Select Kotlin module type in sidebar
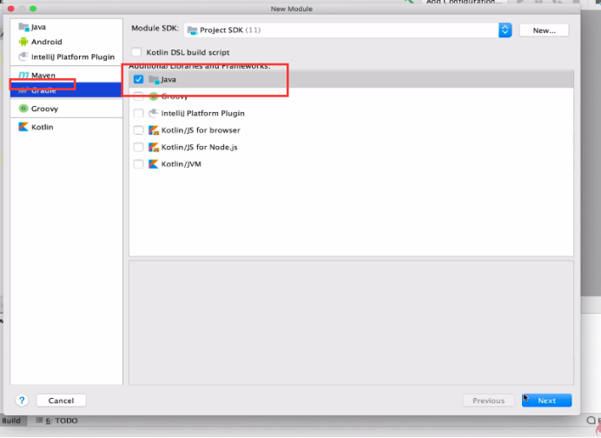 click(66, 127)
